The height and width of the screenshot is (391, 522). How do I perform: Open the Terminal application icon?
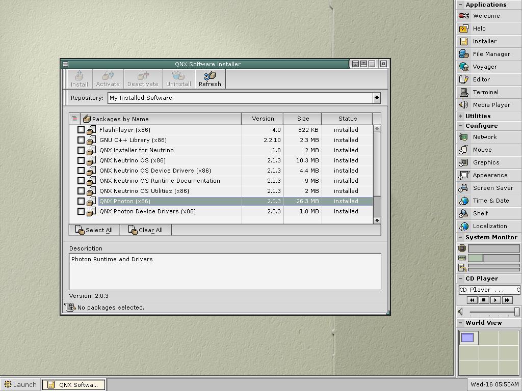(x=464, y=92)
